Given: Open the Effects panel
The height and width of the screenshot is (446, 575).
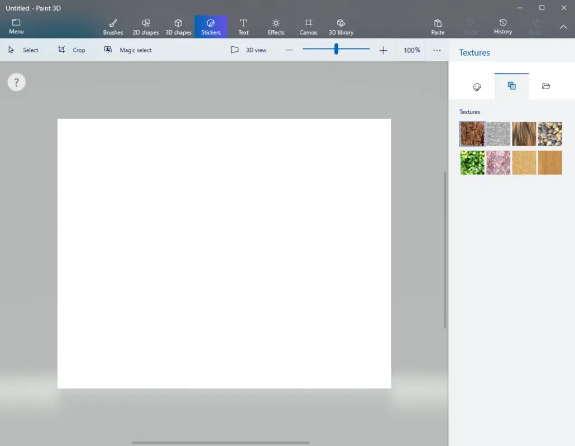Looking at the screenshot, I should click(276, 26).
